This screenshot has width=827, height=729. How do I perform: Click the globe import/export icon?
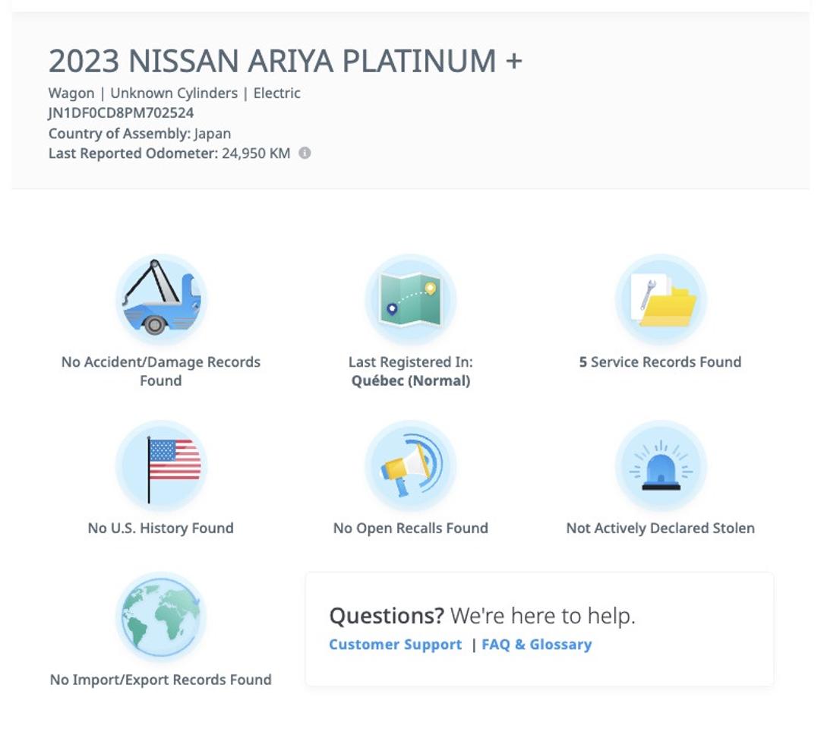pyautogui.click(x=161, y=617)
